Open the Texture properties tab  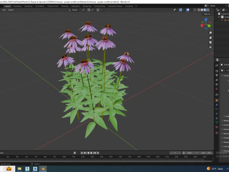click(x=217, y=133)
